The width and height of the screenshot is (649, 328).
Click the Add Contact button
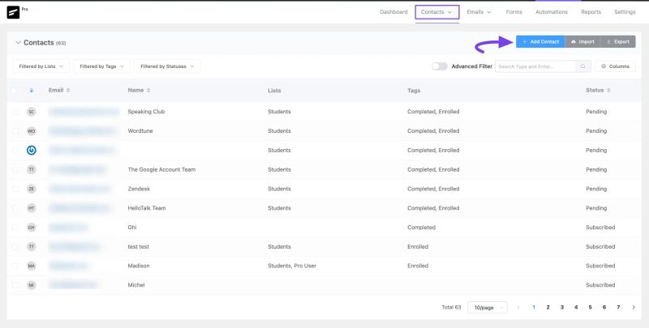coord(540,42)
